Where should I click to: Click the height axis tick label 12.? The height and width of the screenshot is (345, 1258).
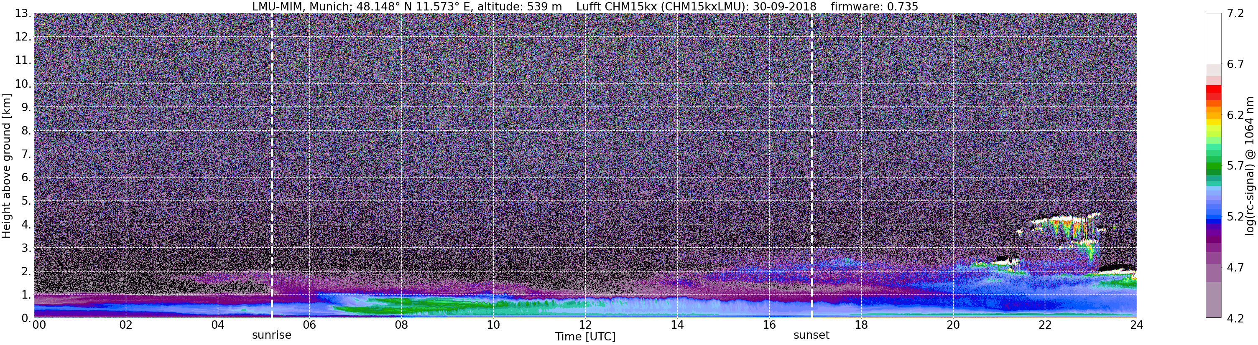[23, 37]
